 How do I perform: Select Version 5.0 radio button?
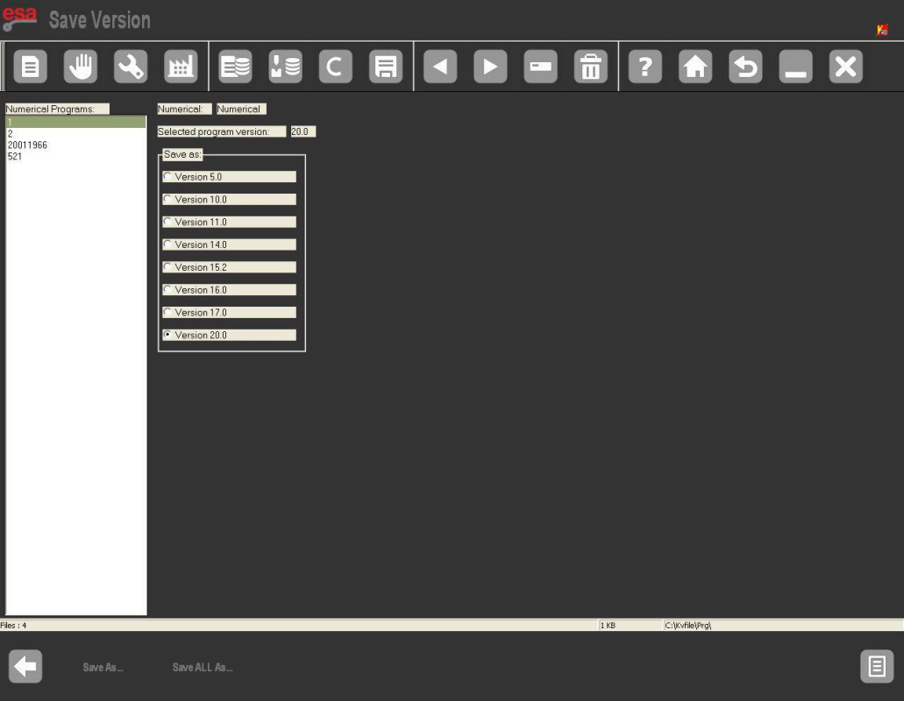[x=167, y=177]
